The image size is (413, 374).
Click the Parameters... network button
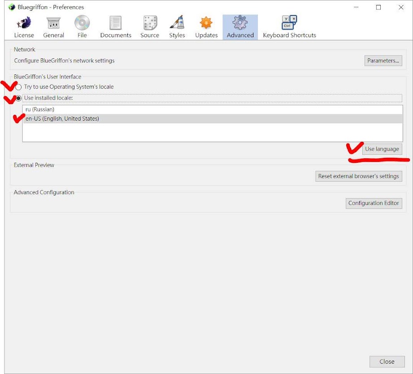coord(383,61)
